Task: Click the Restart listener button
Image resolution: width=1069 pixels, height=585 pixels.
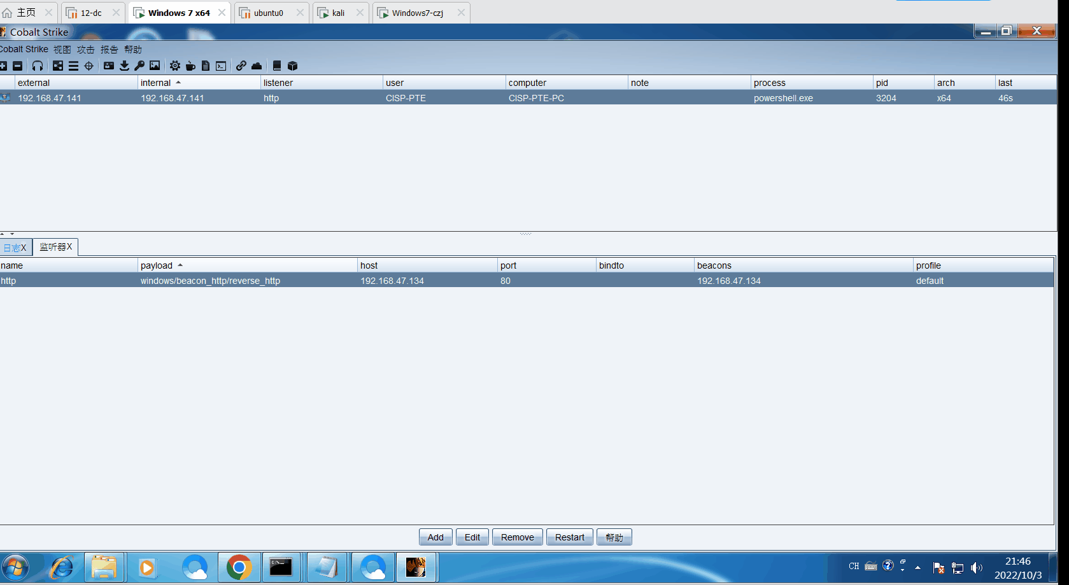Action: (570, 537)
